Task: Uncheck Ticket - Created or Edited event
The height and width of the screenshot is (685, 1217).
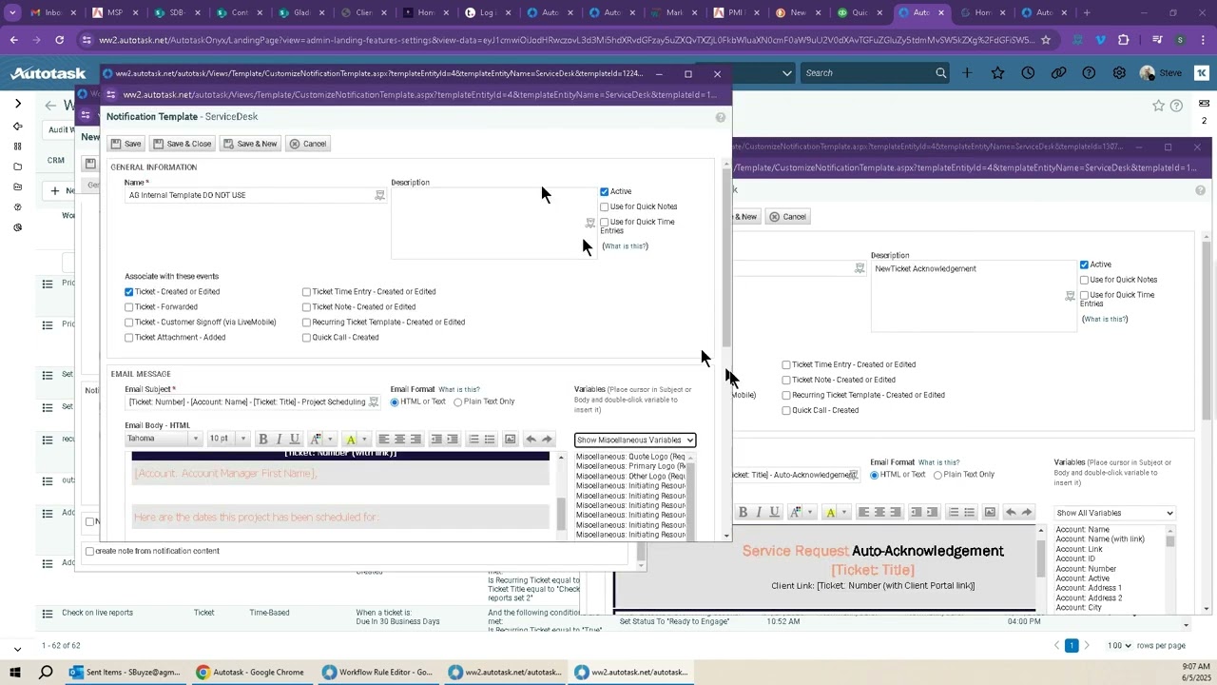Action: point(129,292)
